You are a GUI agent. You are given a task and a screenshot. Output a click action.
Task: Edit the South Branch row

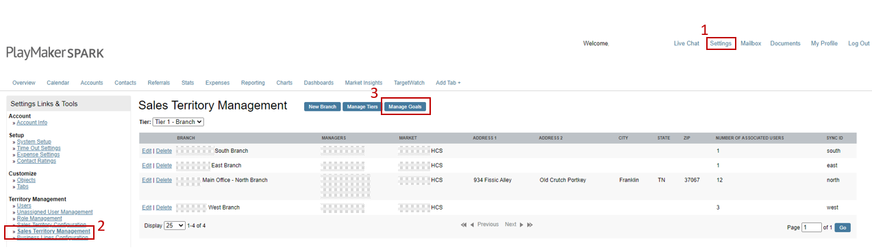click(x=147, y=151)
